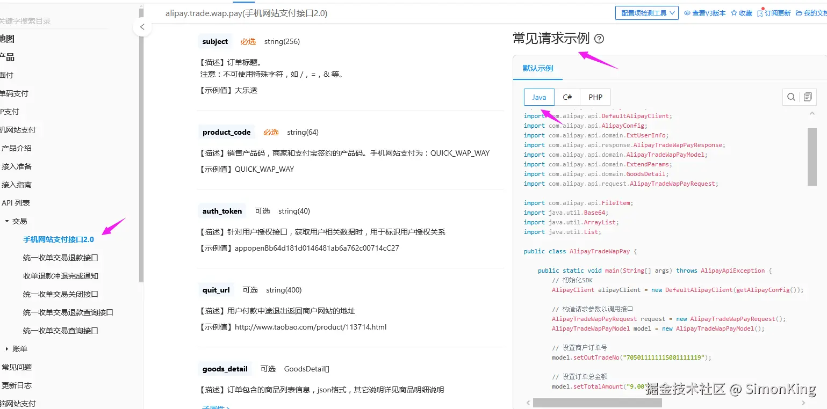Go to 接入准备 in the sidebar

17,166
